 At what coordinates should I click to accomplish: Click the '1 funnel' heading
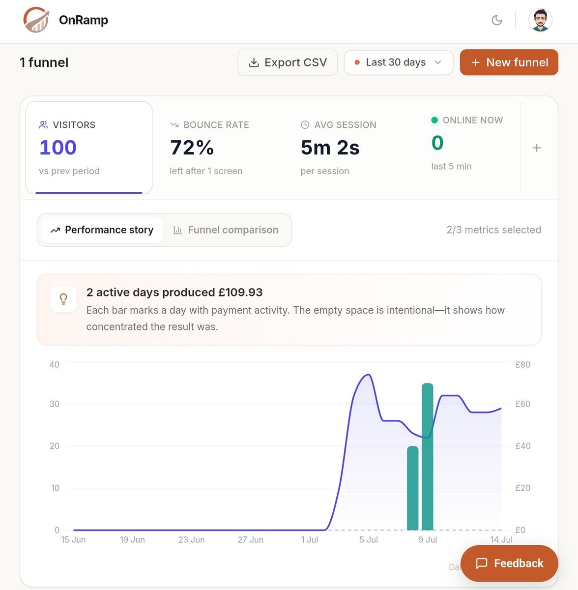pos(44,62)
